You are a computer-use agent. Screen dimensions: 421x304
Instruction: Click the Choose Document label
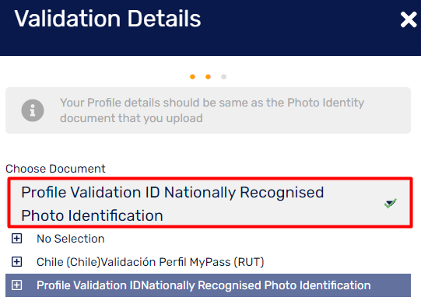click(55, 169)
